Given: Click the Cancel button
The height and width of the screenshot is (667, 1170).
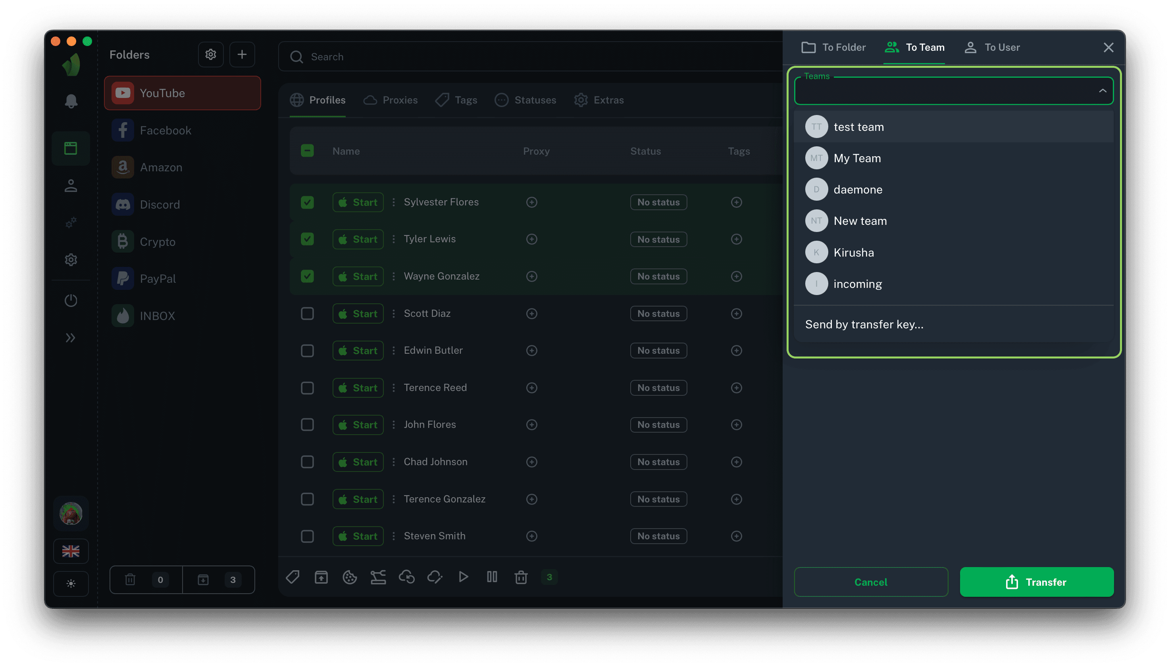Looking at the screenshot, I should pos(871,582).
